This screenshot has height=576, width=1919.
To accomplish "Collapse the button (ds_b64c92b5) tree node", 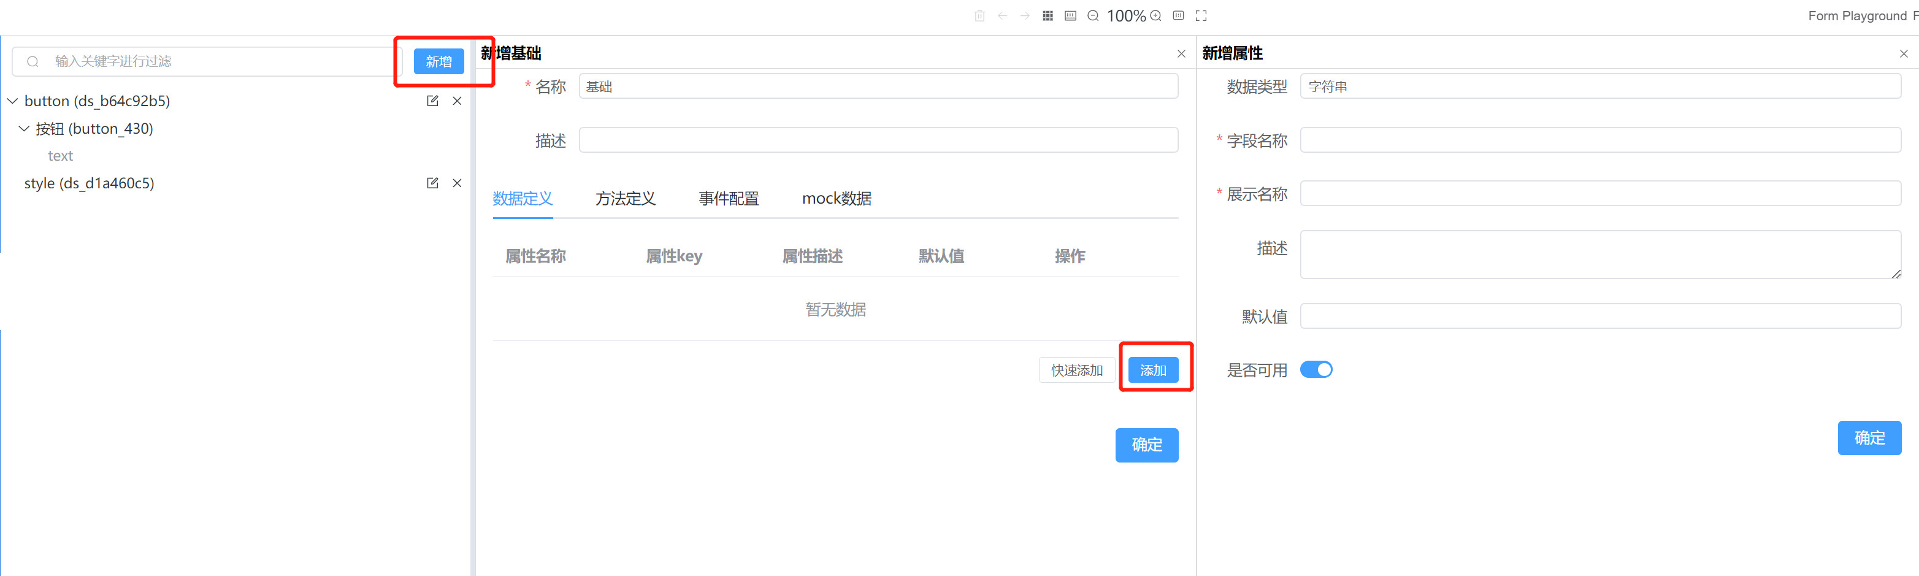I will (13, 101).
